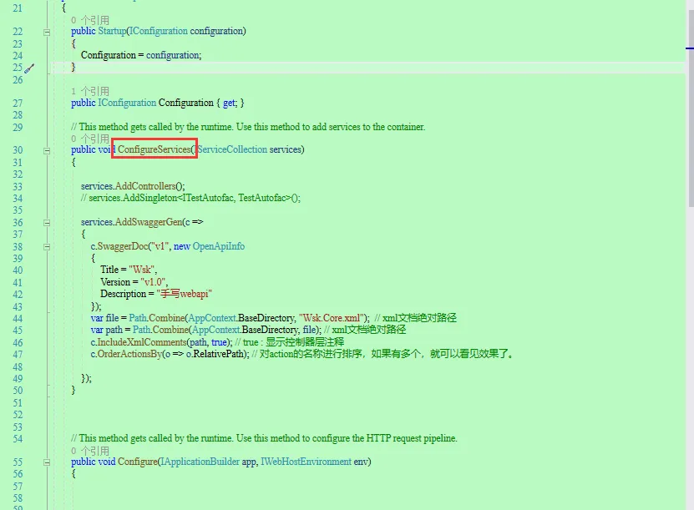This screenshot has width=694, height=510.
Task: Click the IApplicationBuilder type on line 55
Action: pyautogui.click(x=200, y=462)
